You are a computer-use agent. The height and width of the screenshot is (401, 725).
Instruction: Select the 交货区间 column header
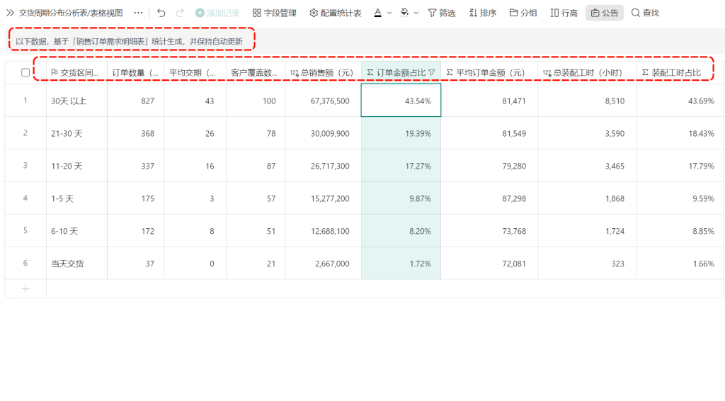click(x=76, y=72)
